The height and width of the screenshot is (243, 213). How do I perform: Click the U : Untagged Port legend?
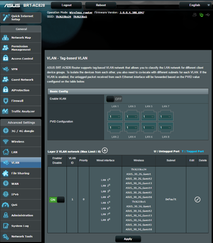coord(166,151)
